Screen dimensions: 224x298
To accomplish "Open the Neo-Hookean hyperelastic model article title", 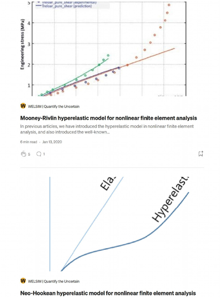I will click(108, 293).
